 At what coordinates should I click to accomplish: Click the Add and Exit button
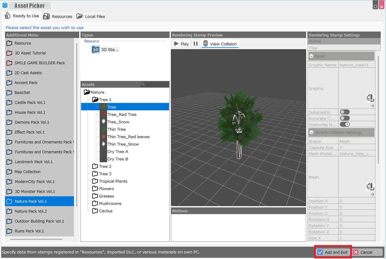(x=333, y=252)
